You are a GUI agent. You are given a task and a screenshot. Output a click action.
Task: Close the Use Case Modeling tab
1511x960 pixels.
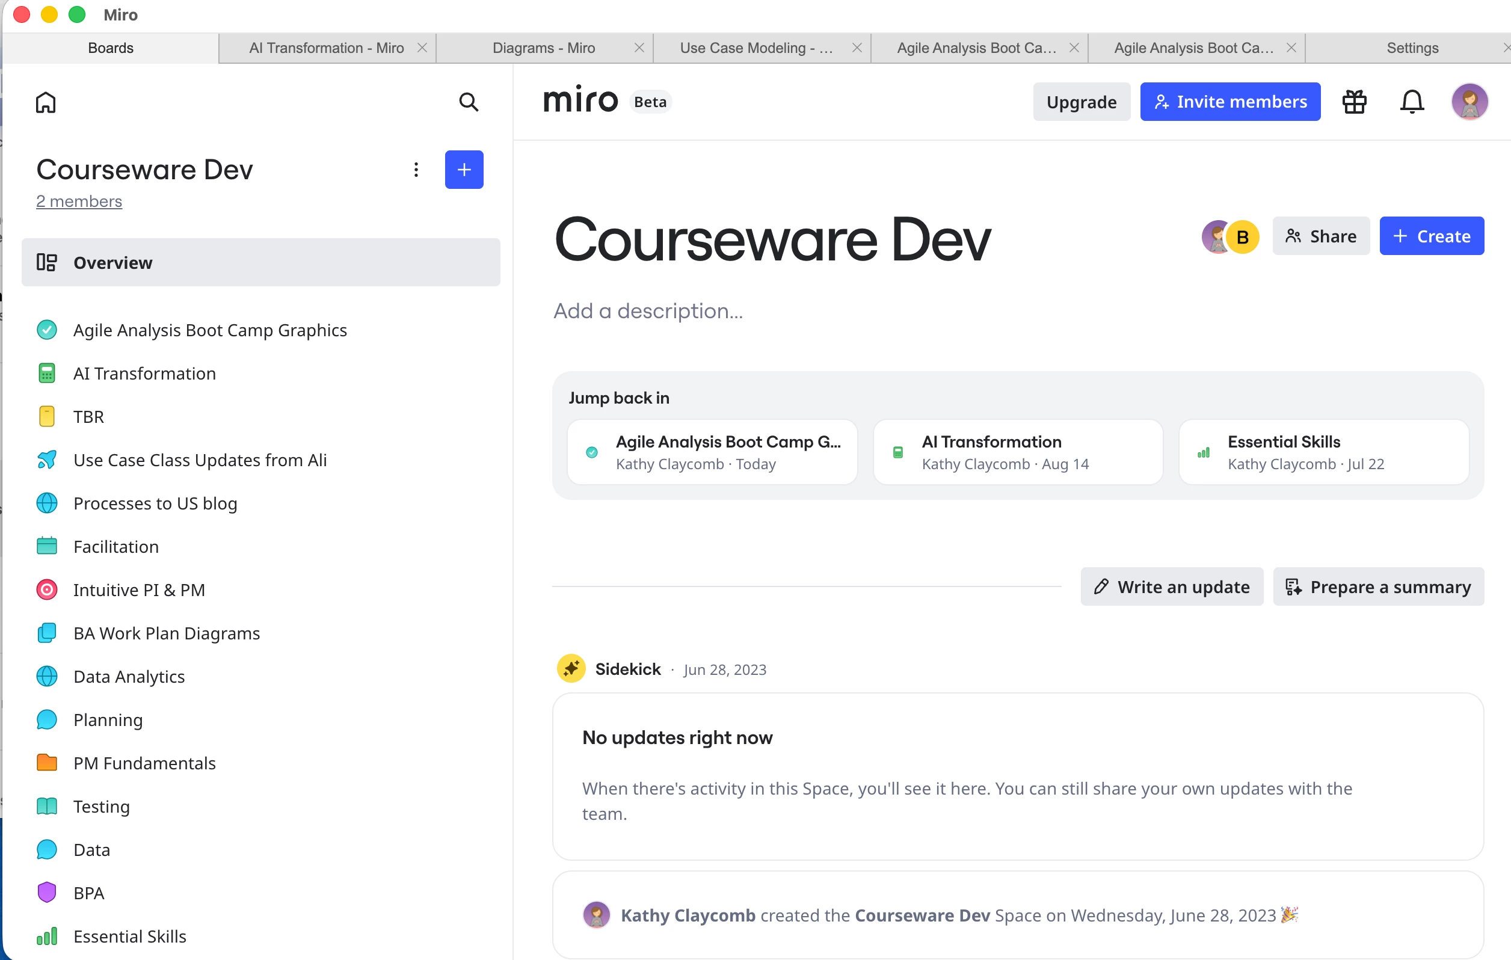tap(857, 48)
